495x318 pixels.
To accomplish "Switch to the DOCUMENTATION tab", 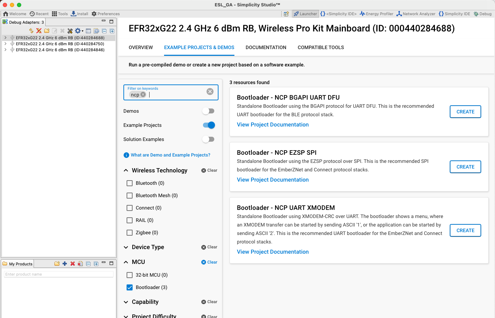I will [266, 47].
